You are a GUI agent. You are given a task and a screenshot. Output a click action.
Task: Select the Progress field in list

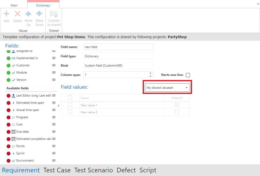pos(22,117)
